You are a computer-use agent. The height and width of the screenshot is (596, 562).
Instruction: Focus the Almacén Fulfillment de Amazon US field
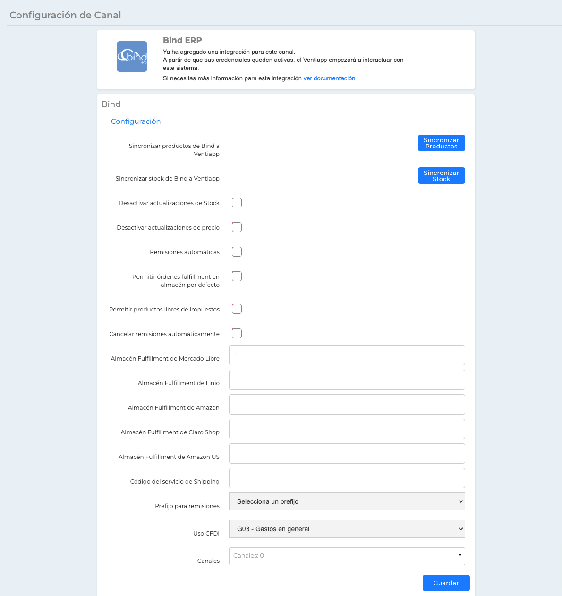[347, 453]
